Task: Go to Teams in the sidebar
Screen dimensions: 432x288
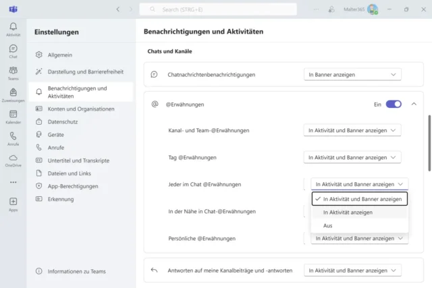Action: 13,72
